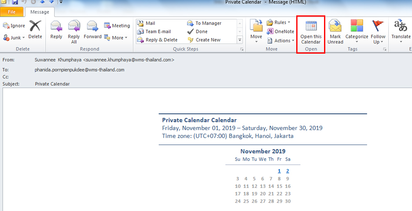Open the File tab
This screenshot has width=412, height=211.
point(12,12)
